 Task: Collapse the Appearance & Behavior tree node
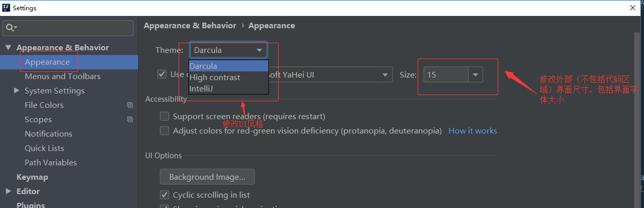coord(8,48)
